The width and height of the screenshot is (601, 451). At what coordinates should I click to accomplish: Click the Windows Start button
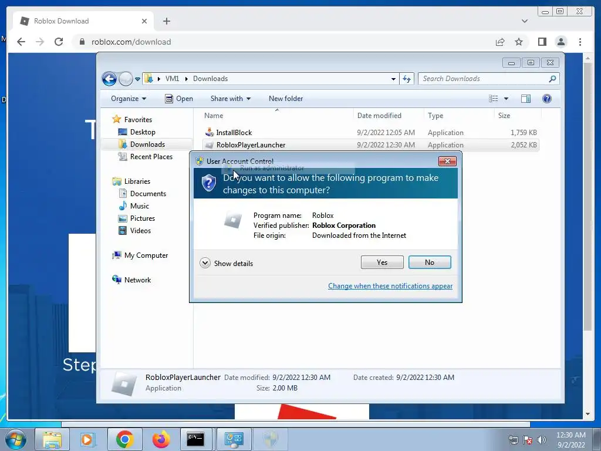[16, 439]
